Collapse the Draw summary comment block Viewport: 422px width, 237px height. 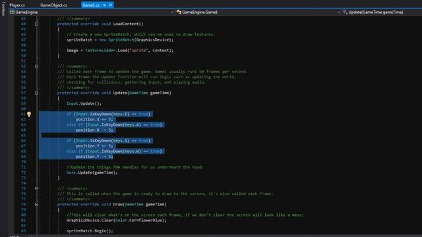[36, 189]
